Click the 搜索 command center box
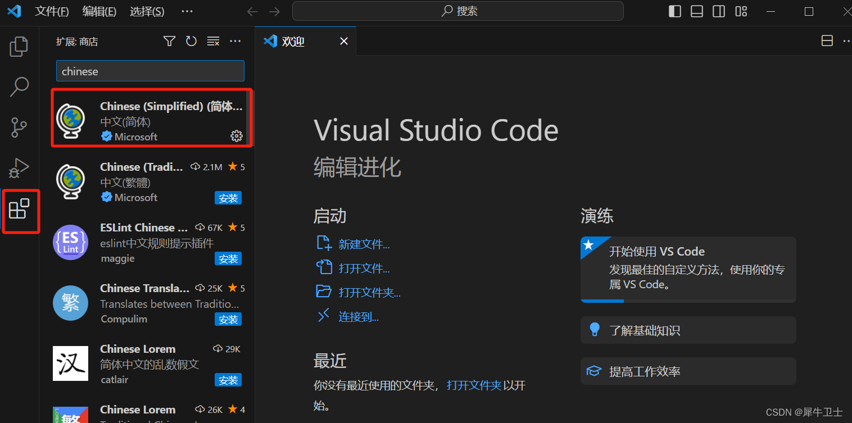 point(458,11)
